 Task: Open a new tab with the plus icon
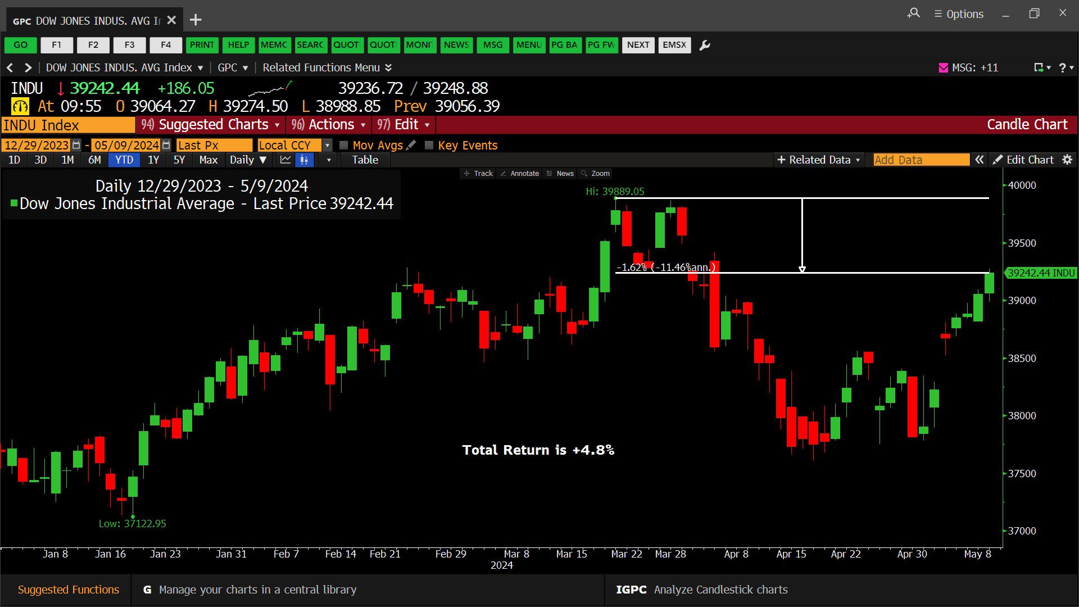(x=196, y=20)
